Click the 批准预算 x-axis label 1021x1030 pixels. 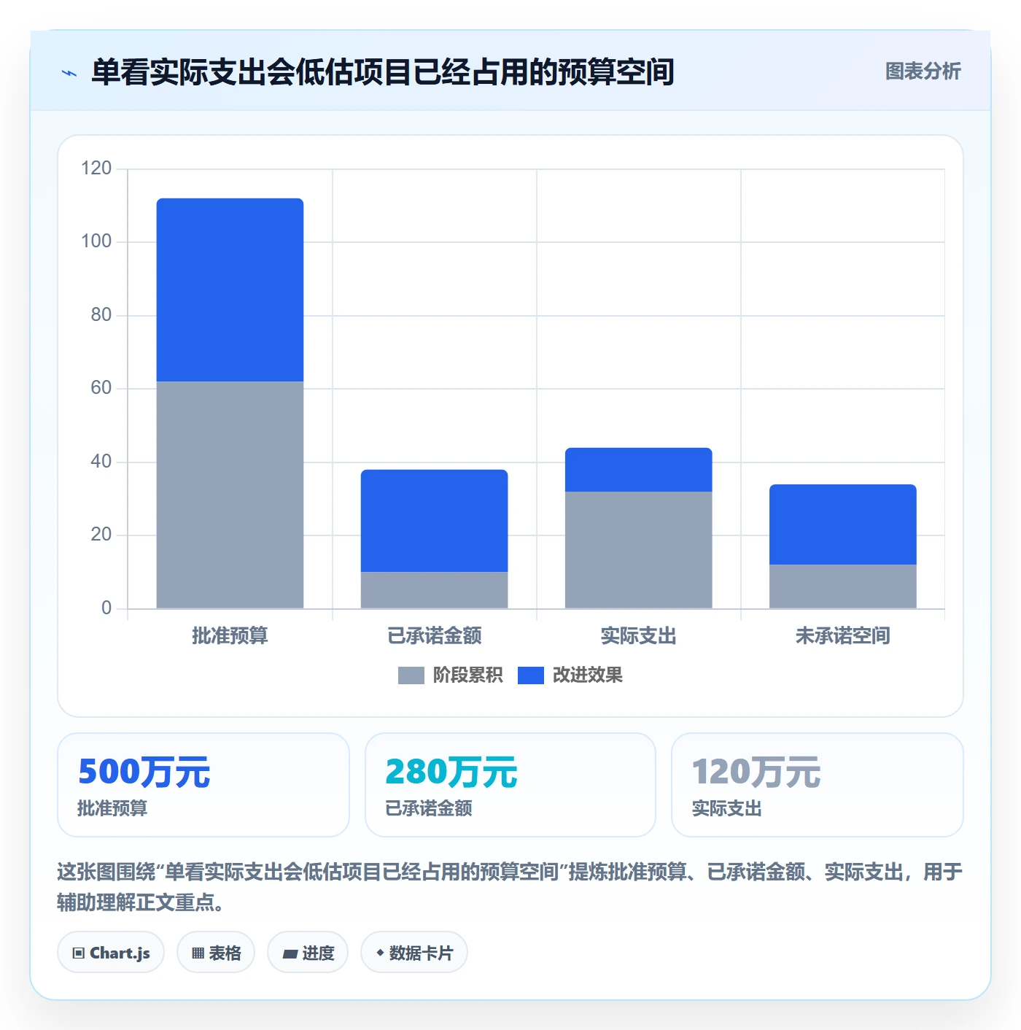pyautogui.click(x=230, y=636)
